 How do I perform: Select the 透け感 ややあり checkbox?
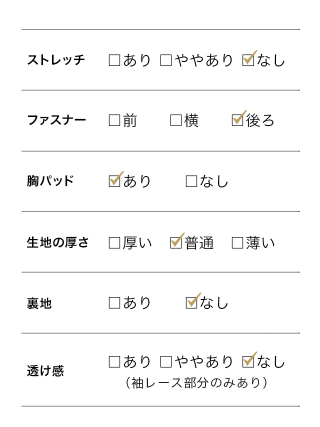(x=166, y=361)
